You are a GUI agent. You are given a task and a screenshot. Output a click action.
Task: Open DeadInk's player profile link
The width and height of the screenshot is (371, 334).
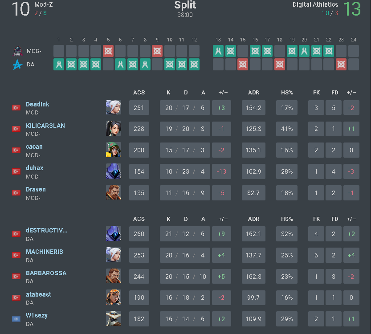point(37,104)
